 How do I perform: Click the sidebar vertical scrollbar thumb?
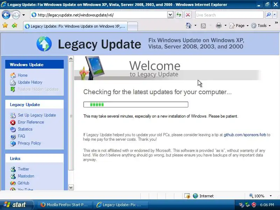pyautogui.click(x=71, y=116)
